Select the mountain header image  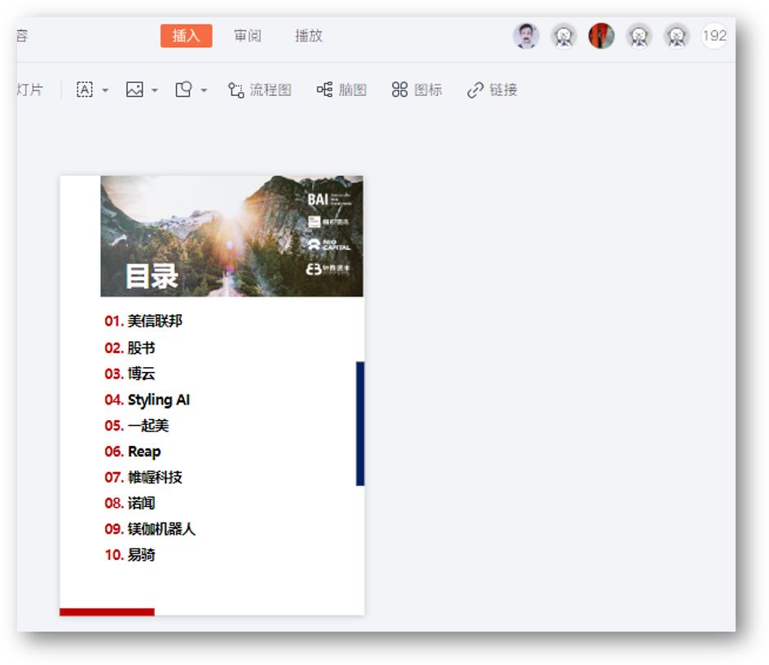[231, 236]
